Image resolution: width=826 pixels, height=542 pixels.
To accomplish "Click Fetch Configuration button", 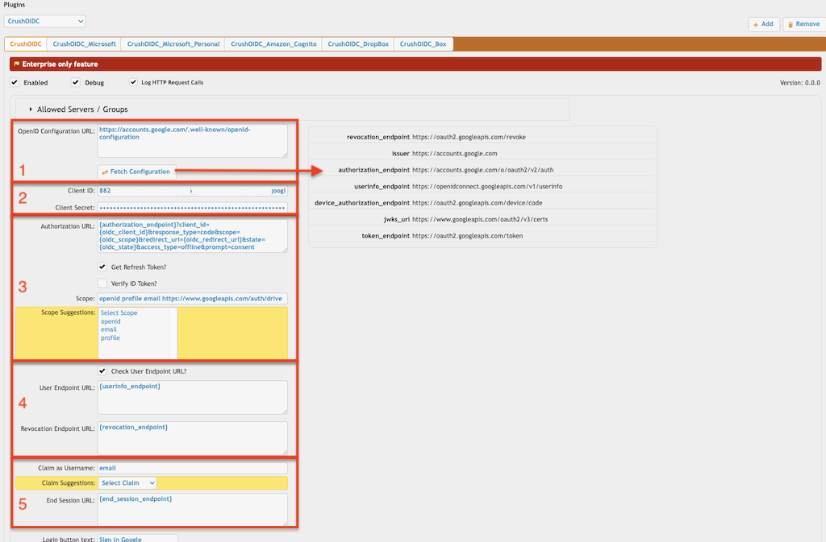I will pos(136,172).
